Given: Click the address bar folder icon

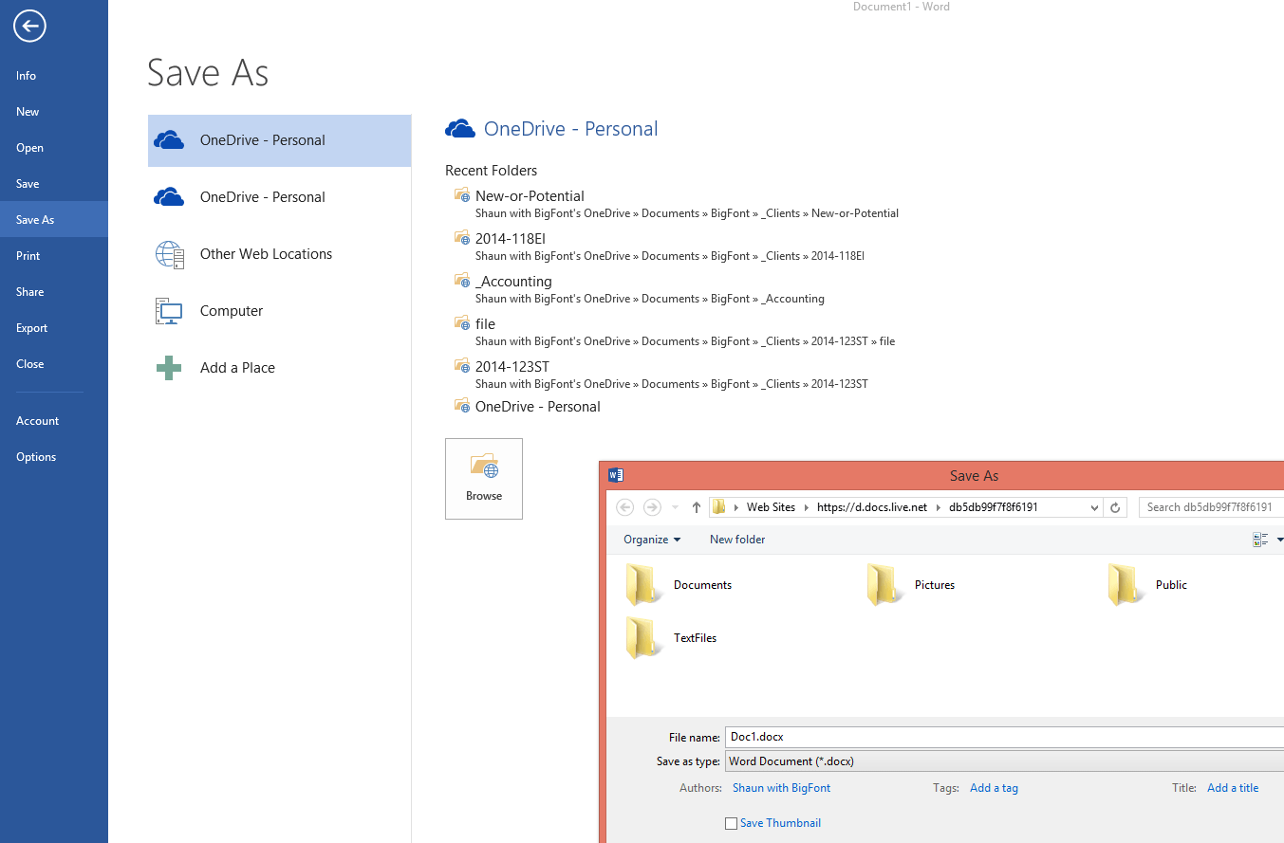Looking at the screenshot, I should coord(719,507).
